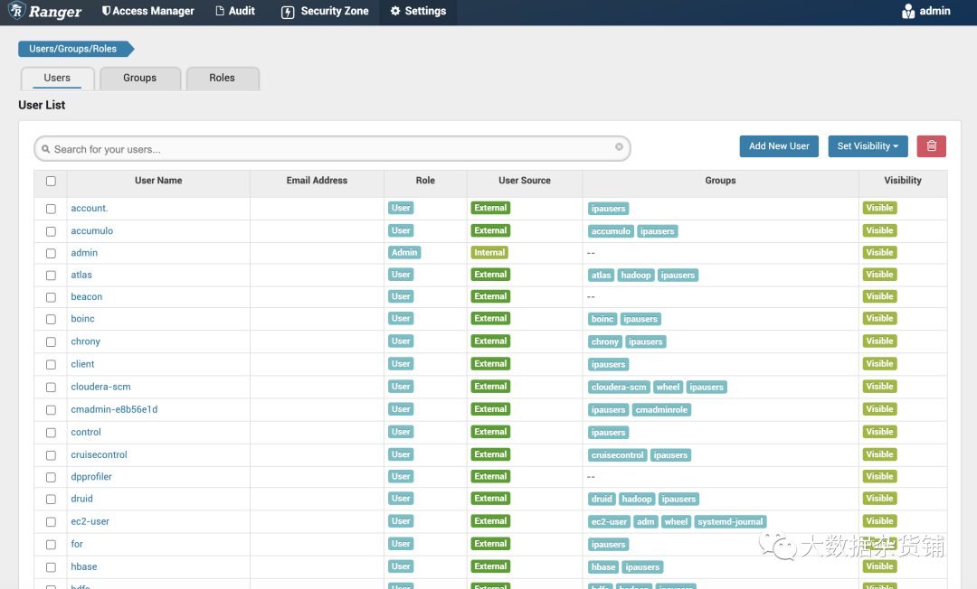Open the dpprofiler user link
977x589 pixels.
pyautogui.click(x=91, y=476)
